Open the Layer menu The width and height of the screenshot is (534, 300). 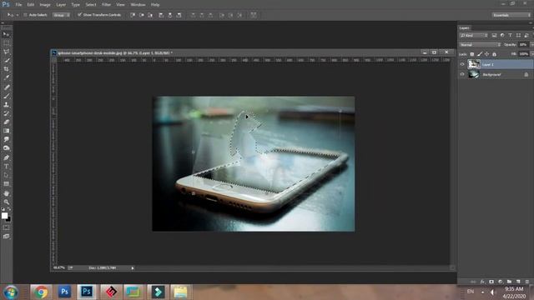61,5
